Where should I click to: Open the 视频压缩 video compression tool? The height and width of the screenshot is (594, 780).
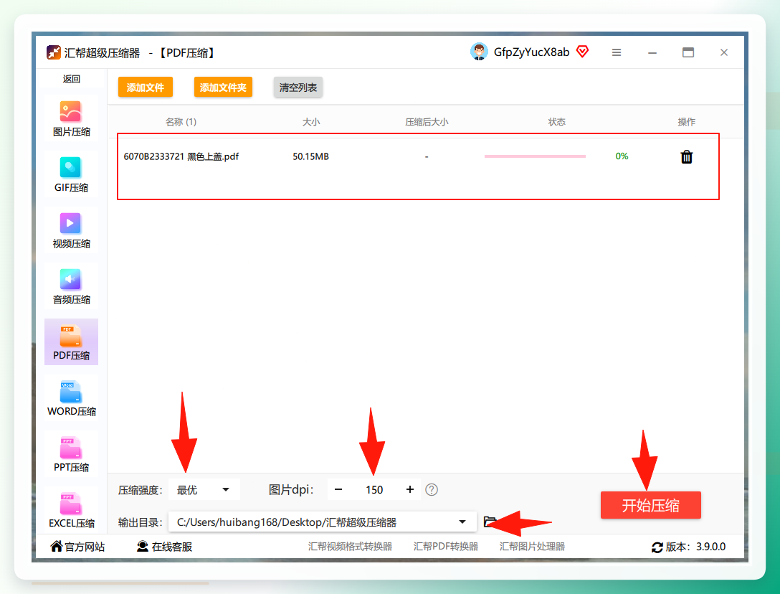tap(71, 230)
